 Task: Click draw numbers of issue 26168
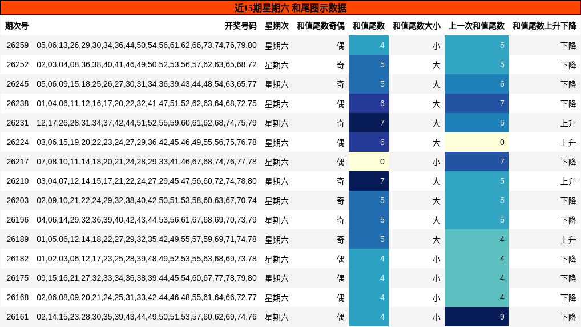click(146, 297)
